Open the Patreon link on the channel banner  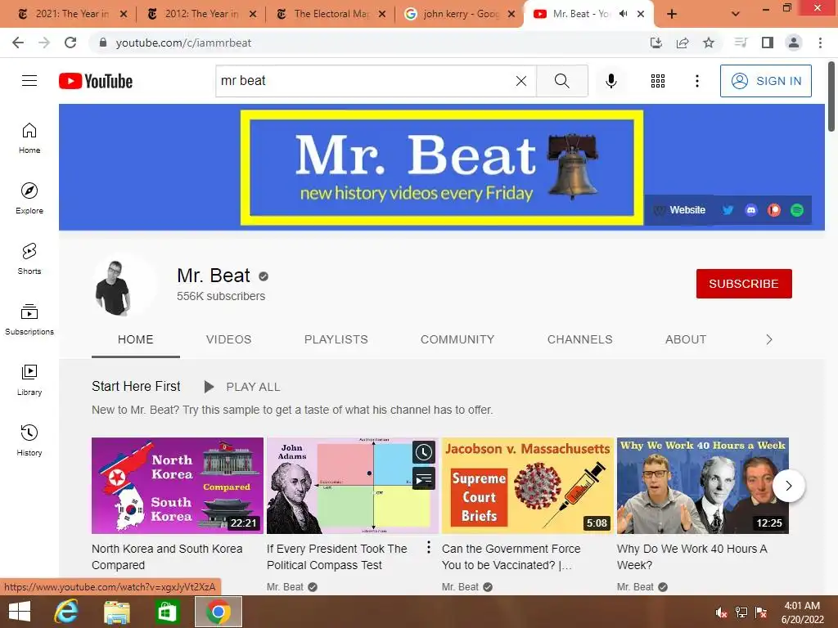pos(774,210)
